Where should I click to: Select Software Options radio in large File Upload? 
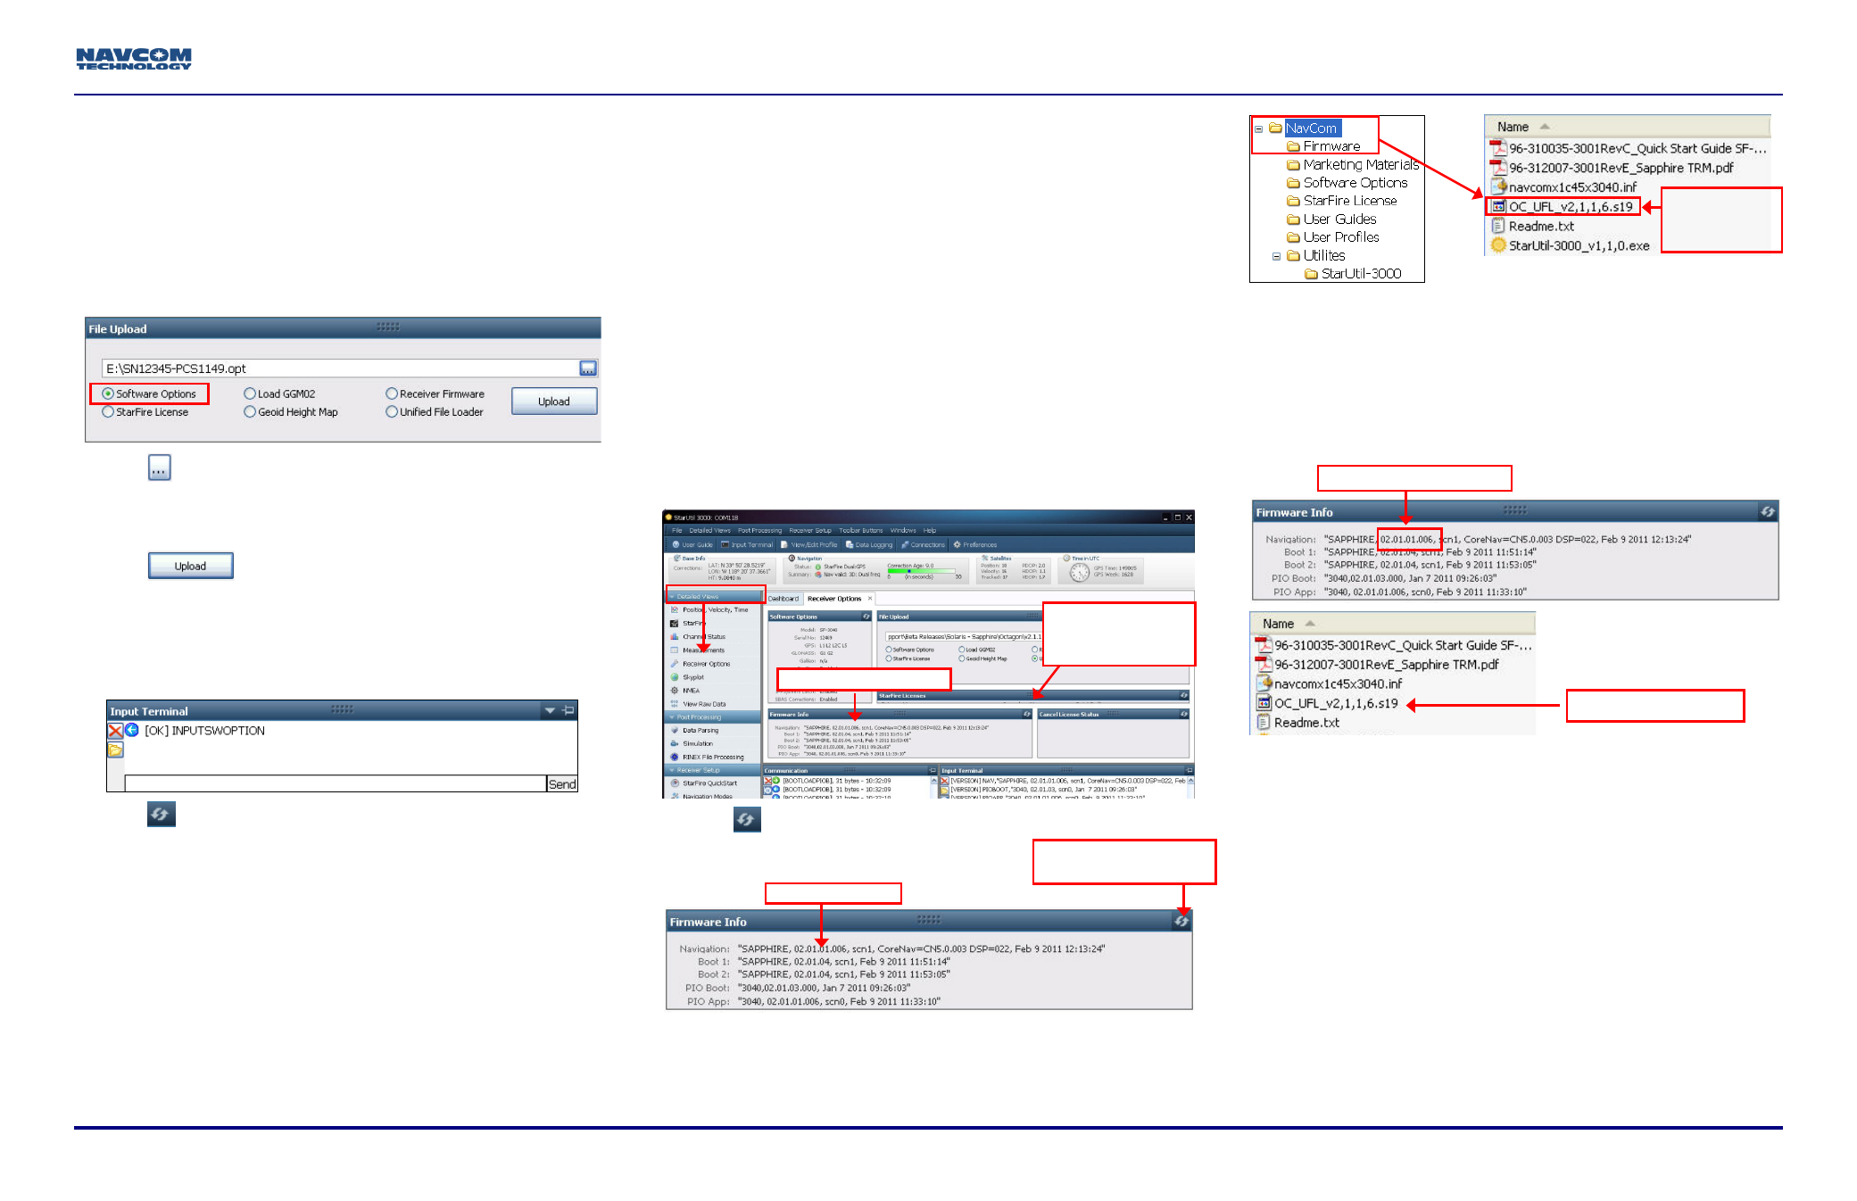pos(149,394)
